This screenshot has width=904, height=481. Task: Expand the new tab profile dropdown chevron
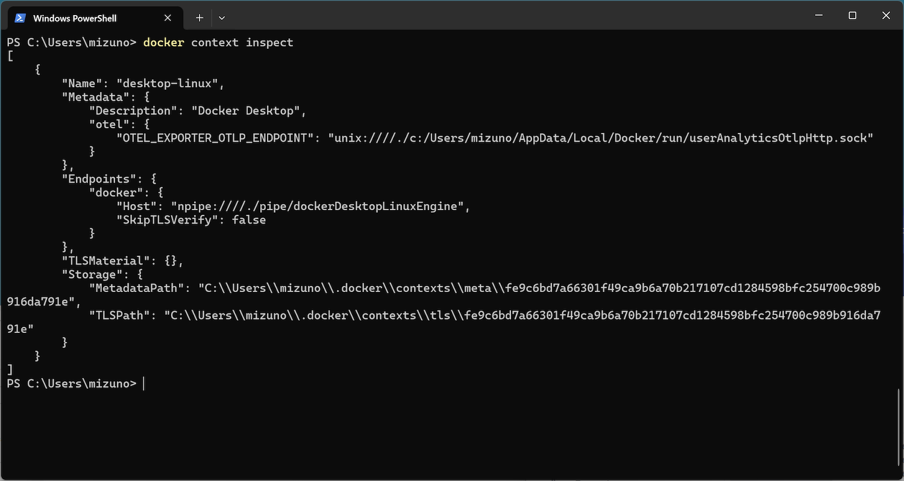[x=222, y=18]
